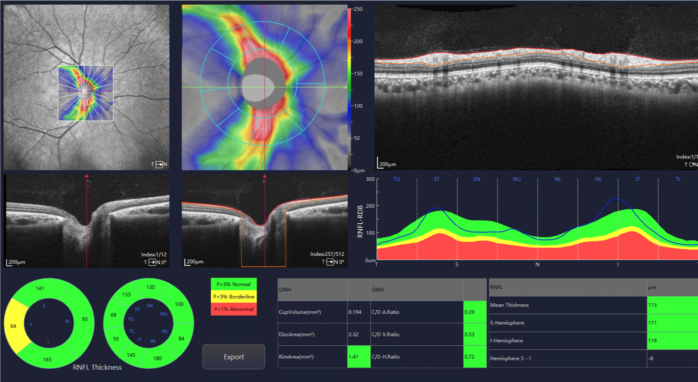Click the T→N icon on Index 1/12 scan

pyautogui.click(x=151, y=262)
